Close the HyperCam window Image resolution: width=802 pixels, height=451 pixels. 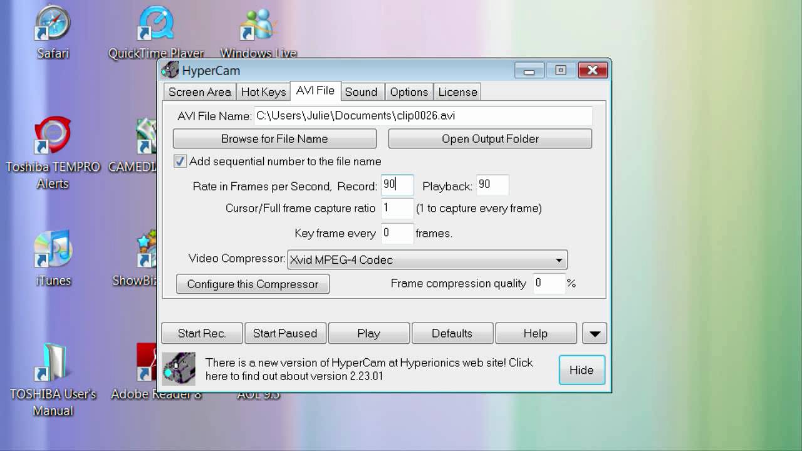(x=592, y=70)
